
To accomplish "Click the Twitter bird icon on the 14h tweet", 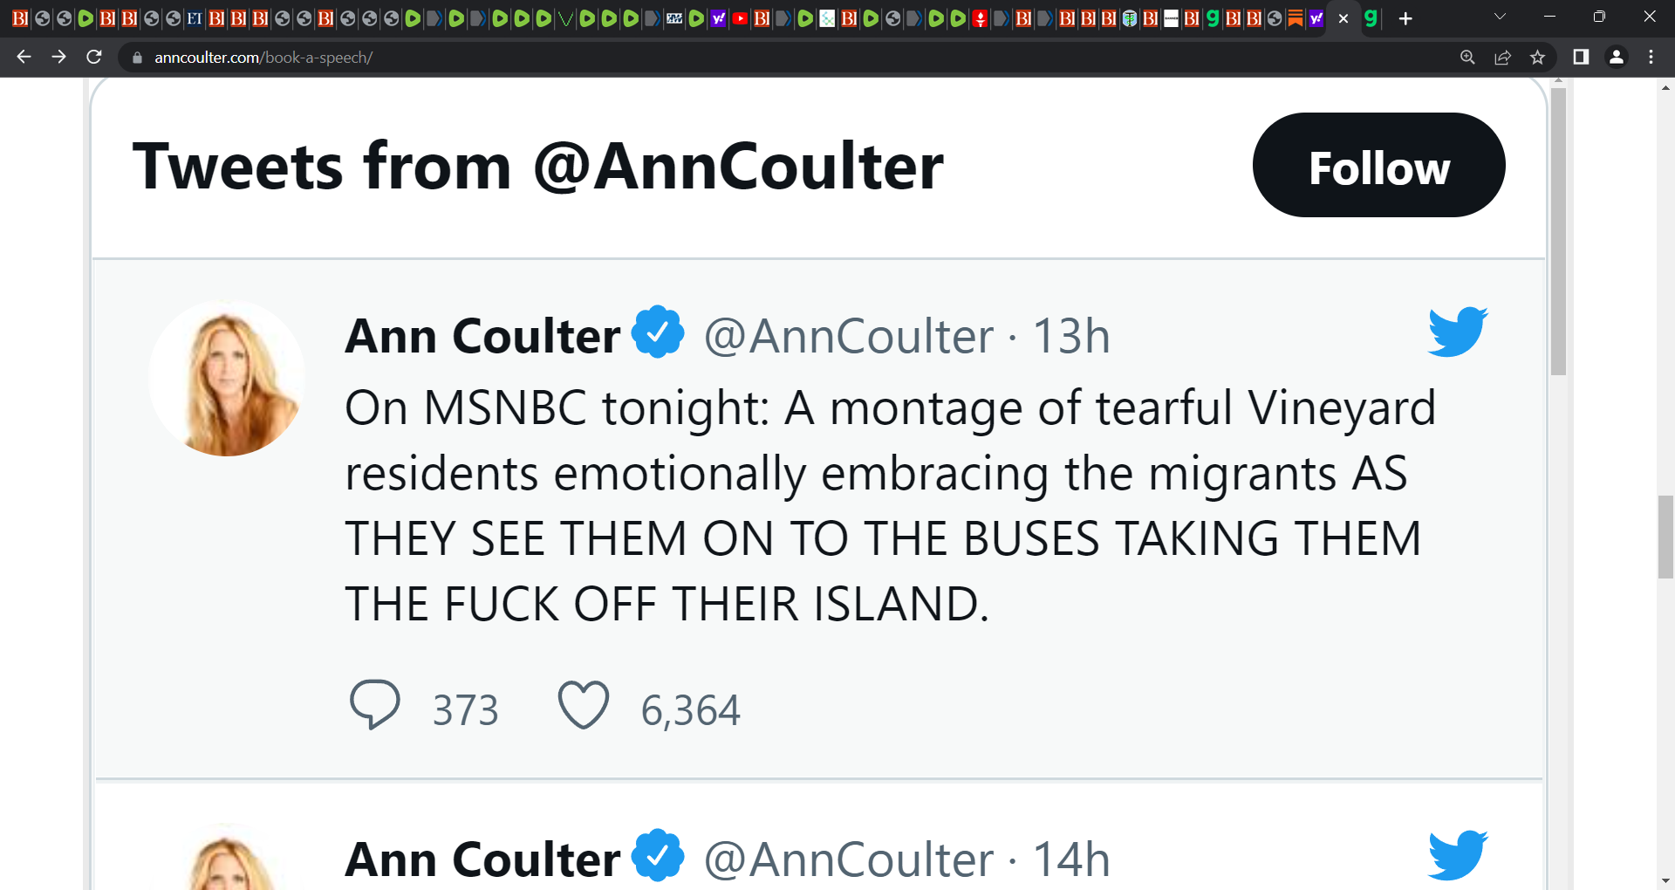I will [1458, 855].
